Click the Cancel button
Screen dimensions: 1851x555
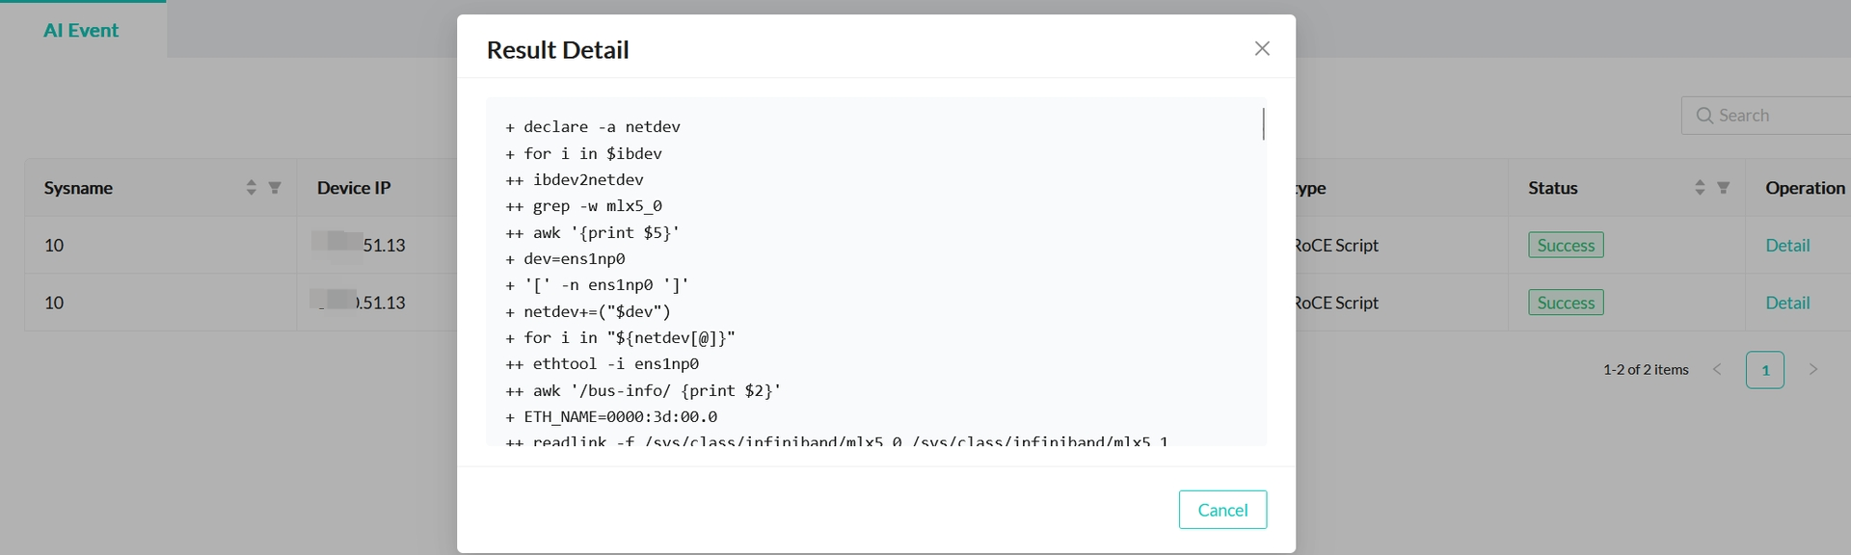point(1221,510)
